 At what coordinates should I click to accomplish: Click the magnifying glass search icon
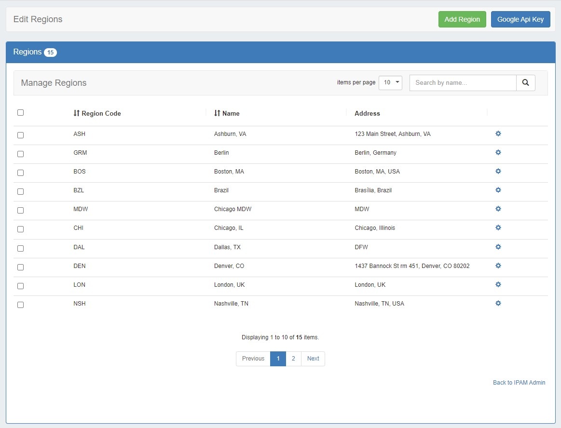pyautogui.click(x=525, y=83)
